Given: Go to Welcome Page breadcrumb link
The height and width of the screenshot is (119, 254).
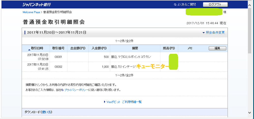Looking at the screenshot, I should point(31,12).
